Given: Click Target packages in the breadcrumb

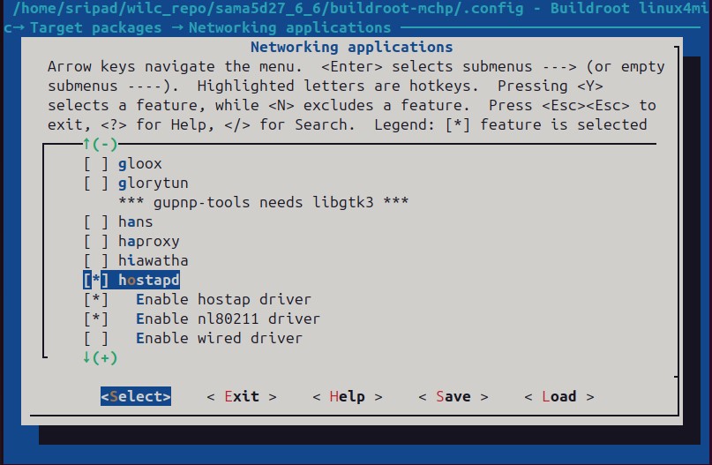Looking at the screenshot, I should (95, 27).
